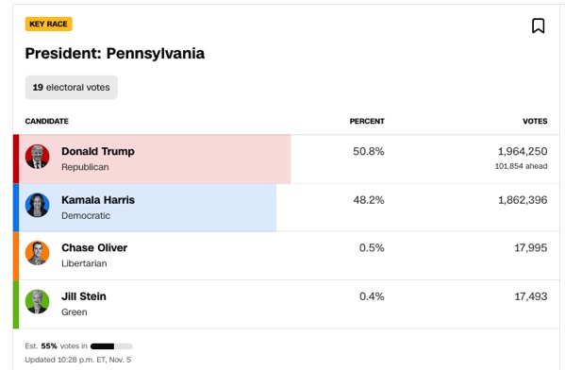Open the President: Pennsylvania heading

(x=114, y=54)
